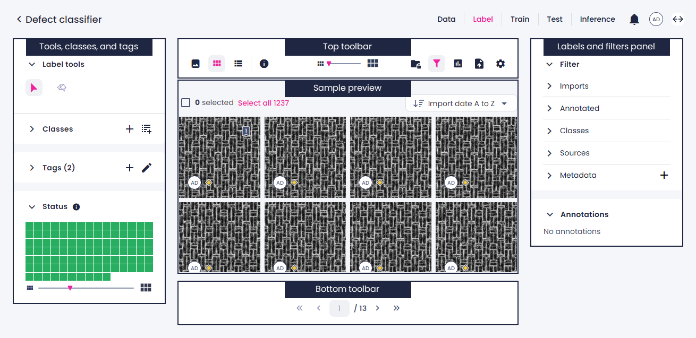Collapse the Annotations section
The width and height of the screenshot is (696, 338).
coord(550,214)
